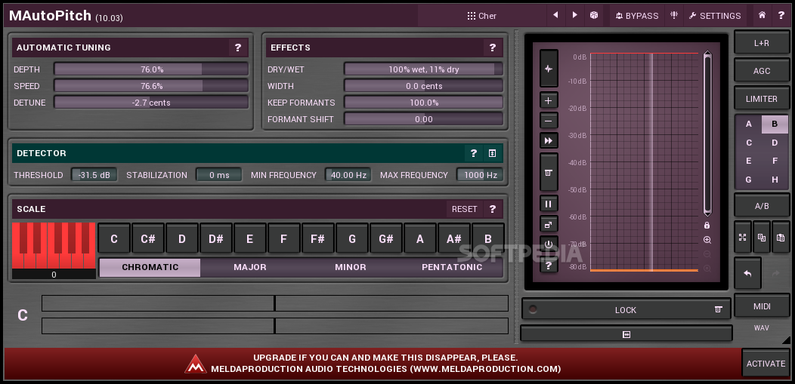Viewport: 795px width, 384px height.
Task: Click the STABILIZATION value field
Action: pyautogui.click(x=219, y=175)
